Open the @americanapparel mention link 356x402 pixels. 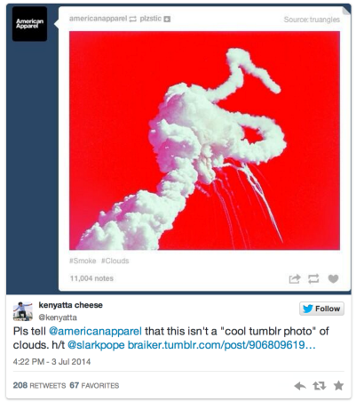[95, 331]
